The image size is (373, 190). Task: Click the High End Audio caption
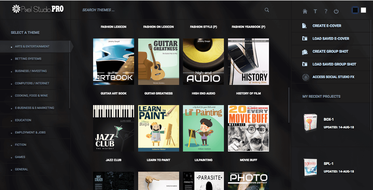203,93
